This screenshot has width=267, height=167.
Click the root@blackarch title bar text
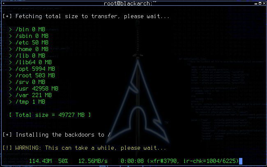pos(130,3)
